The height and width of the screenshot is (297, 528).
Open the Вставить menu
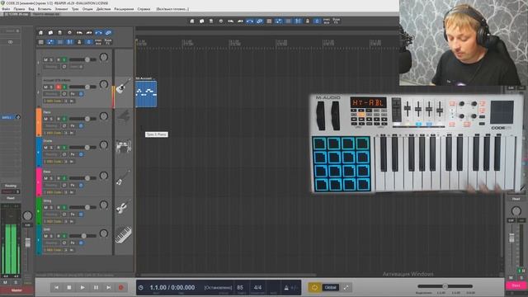coord(45,9)
